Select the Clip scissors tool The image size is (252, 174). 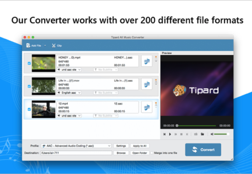(57, 45)
